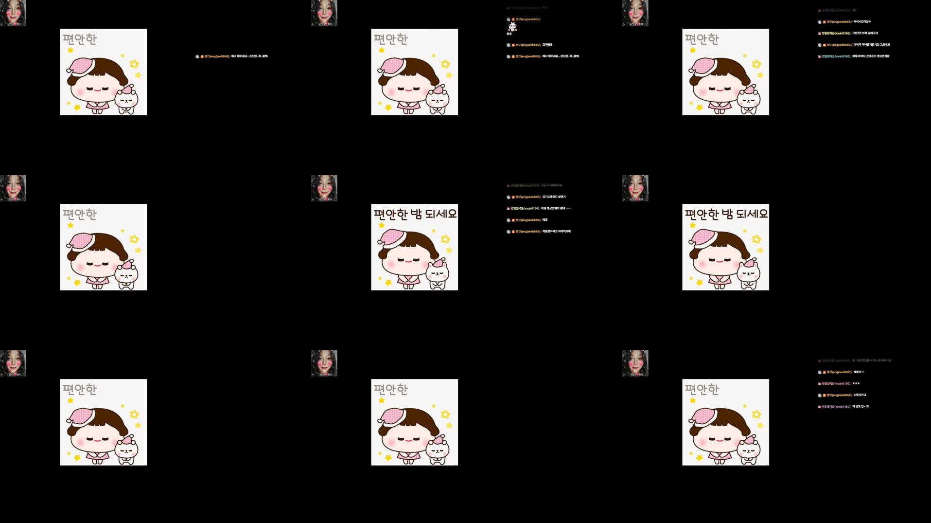
Task: Open the chat panel showing 저녁시간이잖수
Action: [863, 21]
